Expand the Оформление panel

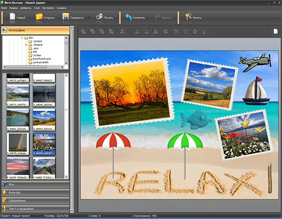click(x=35, y=201)
